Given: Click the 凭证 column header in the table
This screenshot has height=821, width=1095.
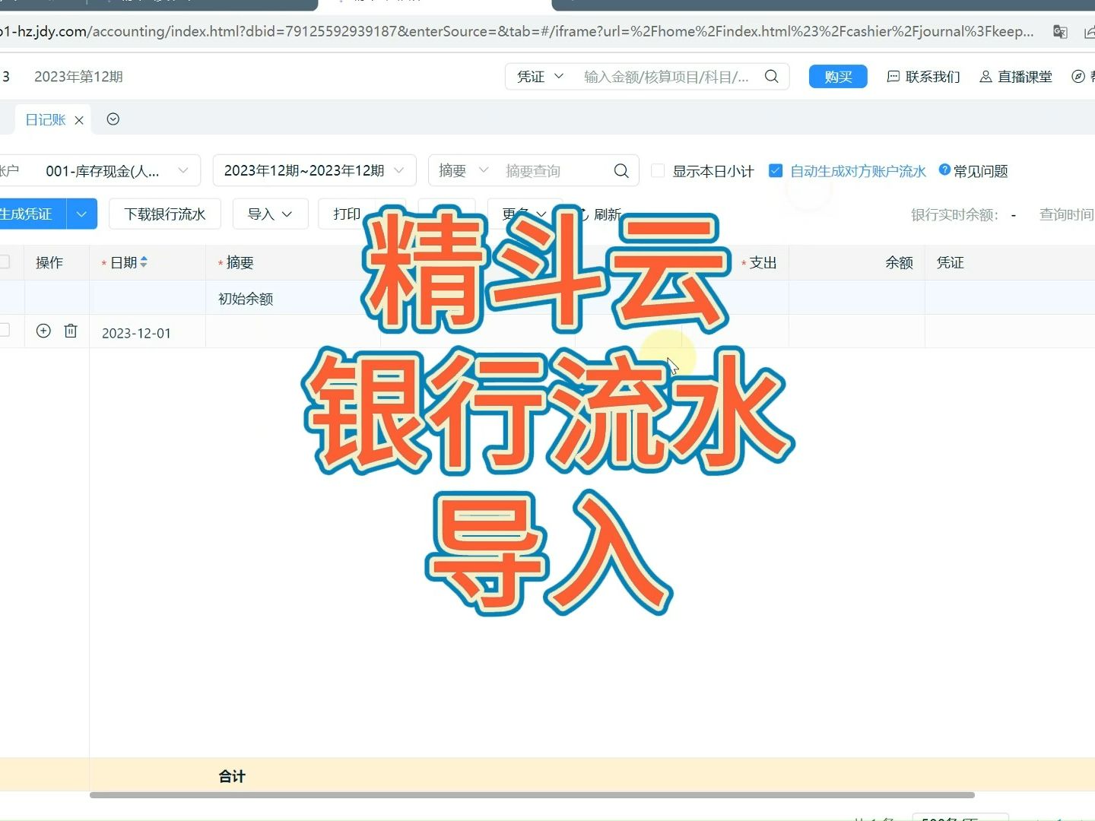Looking at the screenshot, I should pos(951,263).
